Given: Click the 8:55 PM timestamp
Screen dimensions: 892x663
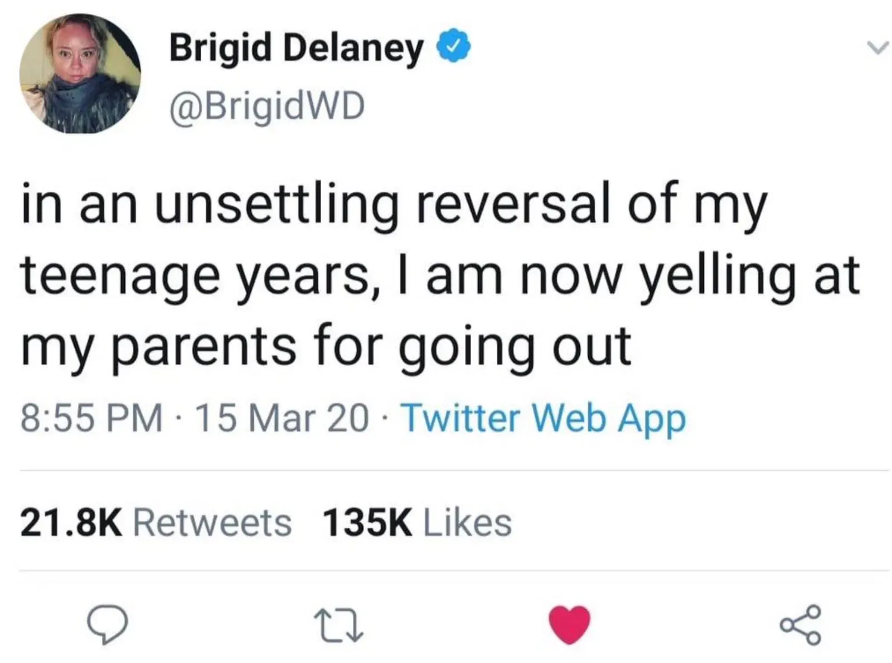Looking at the screenshot, I should [91, 418].
